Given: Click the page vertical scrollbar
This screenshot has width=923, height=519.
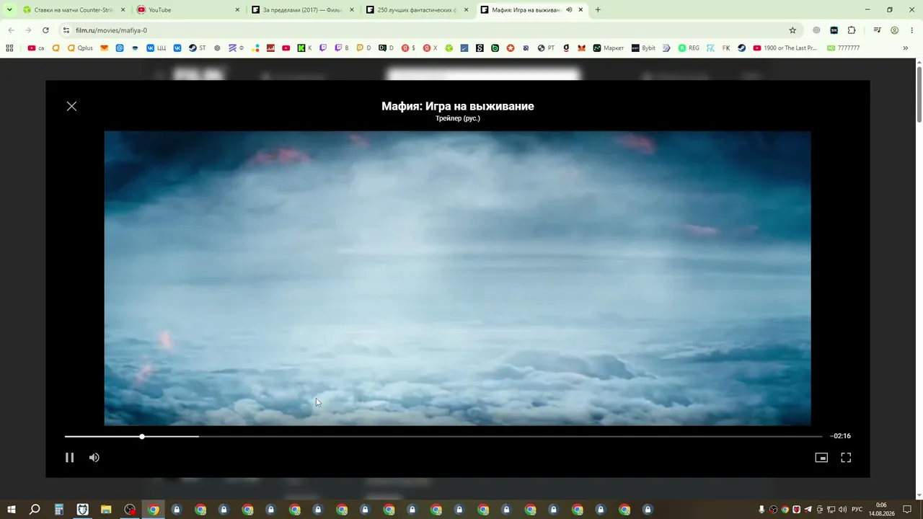Looking at the screenshot, I should tap(919, 94).
